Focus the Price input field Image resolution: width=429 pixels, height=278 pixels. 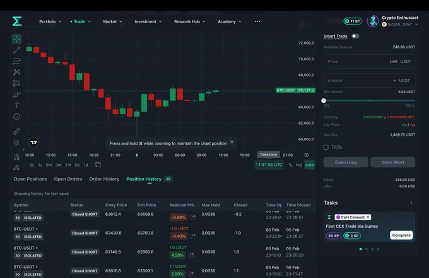tap(369, 62)
